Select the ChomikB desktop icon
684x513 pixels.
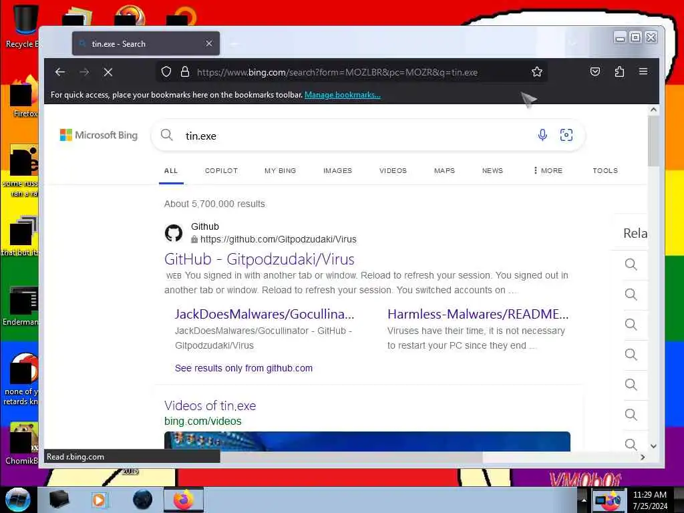click(x=22, y=444)
